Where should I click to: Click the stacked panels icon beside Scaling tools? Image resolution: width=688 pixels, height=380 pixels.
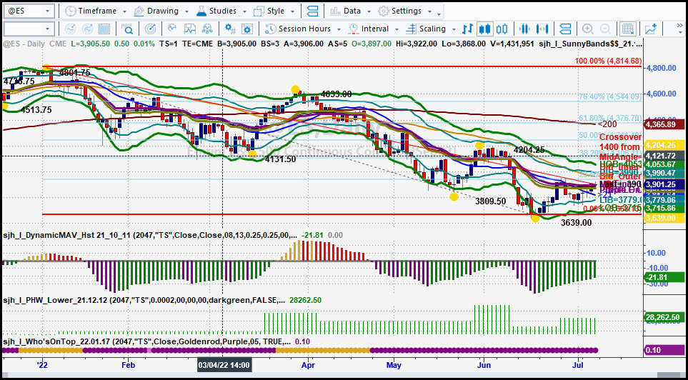coord(566,29)
